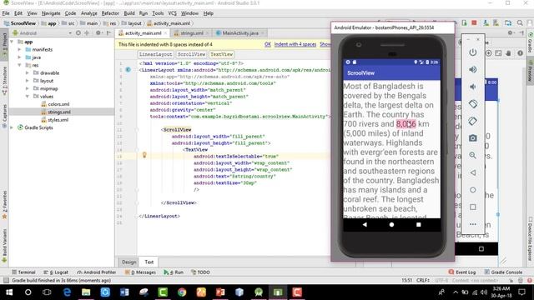This screenshot has height=300, width=534.
Task: Stop the running app with red stop icon
Action: [x=474, y=22]
